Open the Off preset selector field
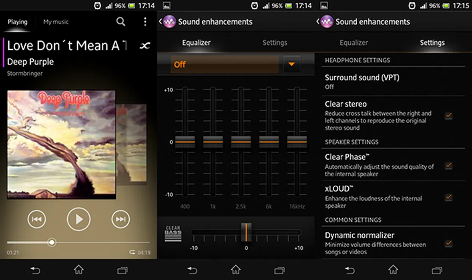This screenshot has width=472, height=280. click(x=224, y=64)
